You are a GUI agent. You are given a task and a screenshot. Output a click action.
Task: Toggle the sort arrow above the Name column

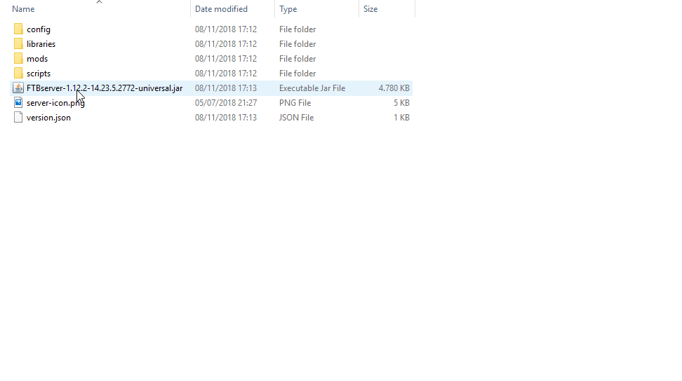tap(99, 2)
